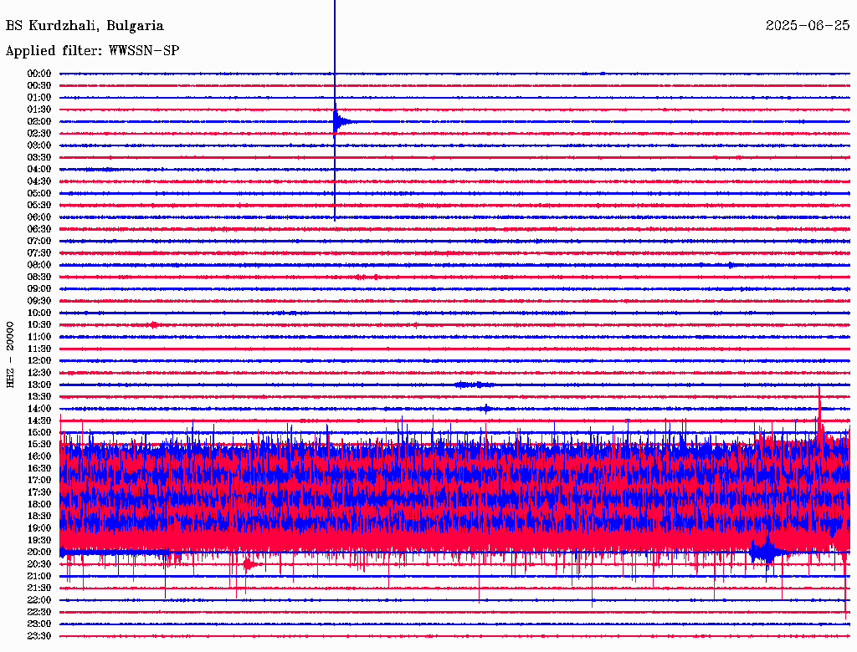Screen dimensions: 857x652
Task: Select the 04:30 time label
Action: [39, 181]
